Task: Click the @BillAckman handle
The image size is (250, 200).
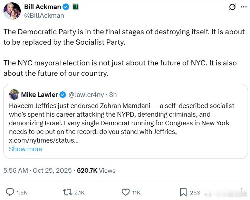Action: 44,16
